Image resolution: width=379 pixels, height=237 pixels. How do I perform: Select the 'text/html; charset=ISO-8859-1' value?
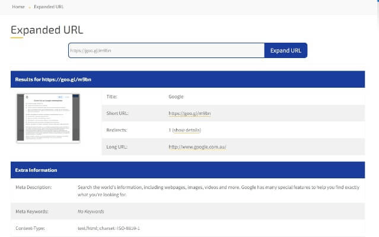tap(109, 228)
